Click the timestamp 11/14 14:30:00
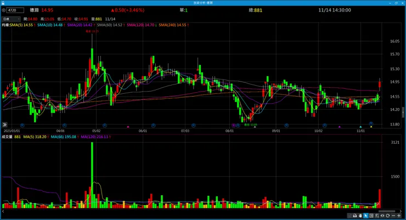Screen dimensions: 406x220 coord(335,10)
